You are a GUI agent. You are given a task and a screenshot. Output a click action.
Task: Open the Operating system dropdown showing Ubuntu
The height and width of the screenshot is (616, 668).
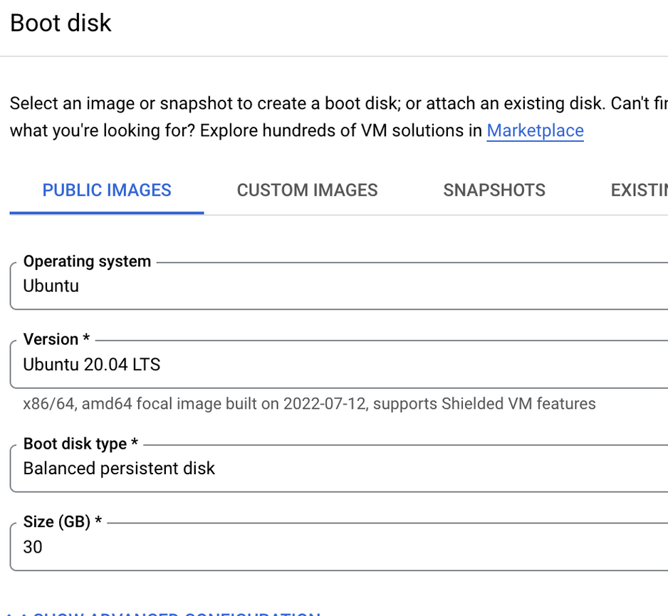point(339,286)
